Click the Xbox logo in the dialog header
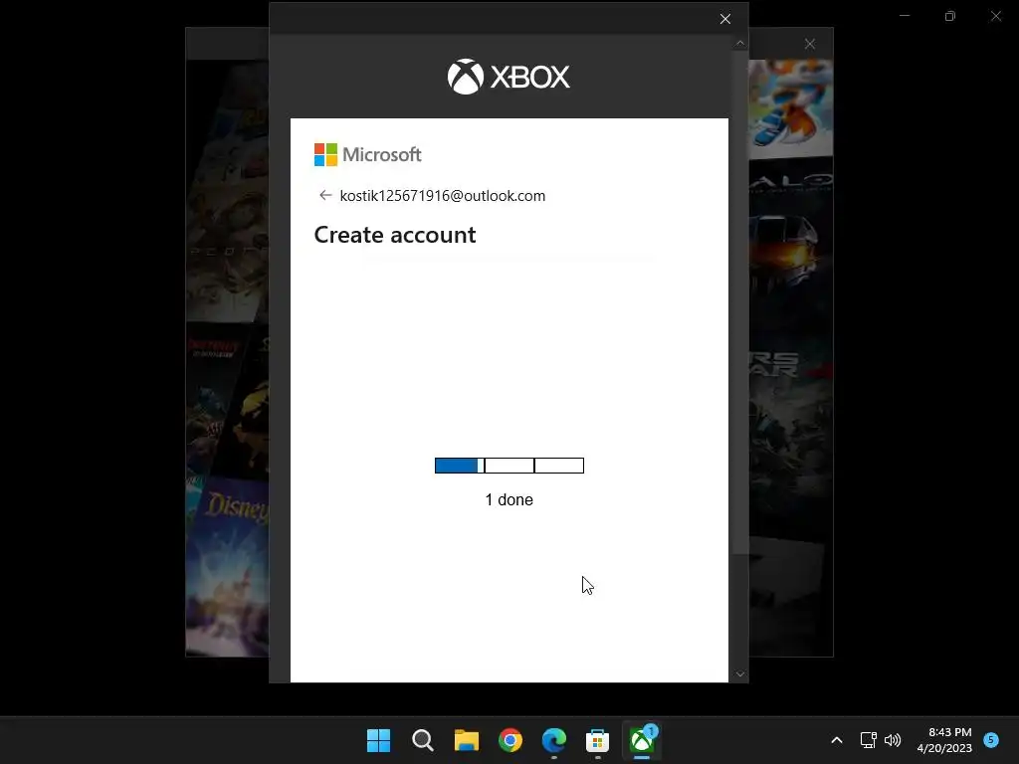The height and width of the screenshot is (764, 1019). [509, 77]
